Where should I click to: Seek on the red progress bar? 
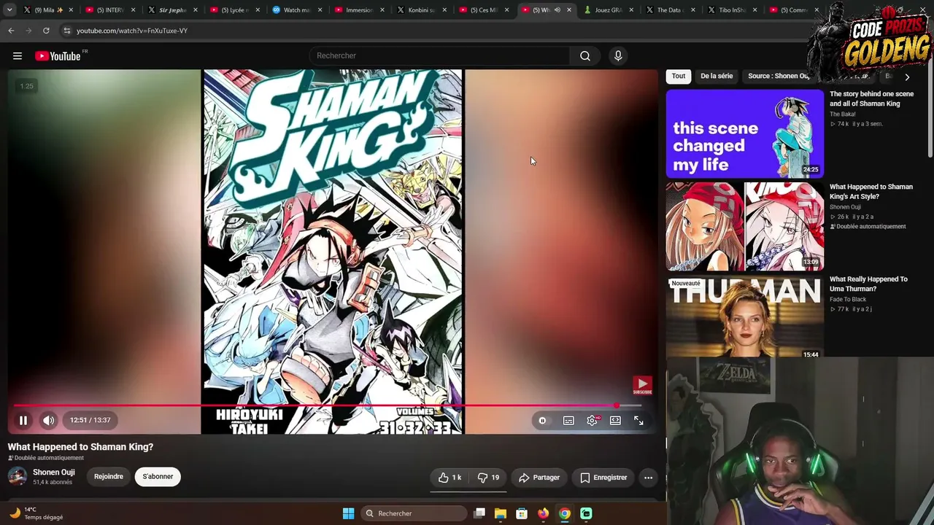(328, 405)
